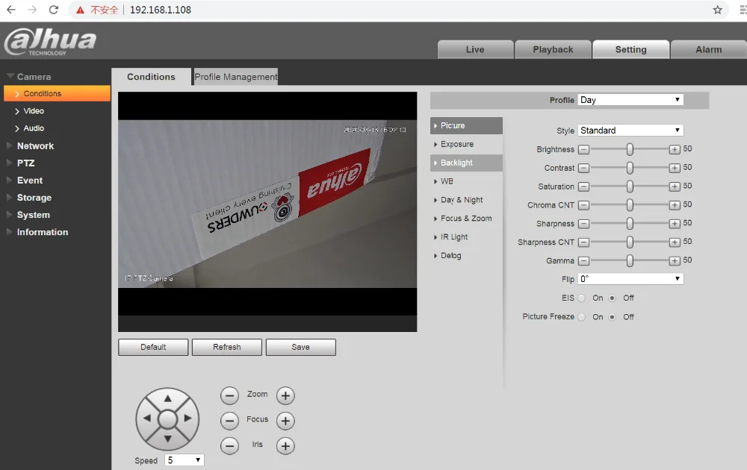Decrease Gamma with the minus icon
The width and height of the screenshot is (747, 470).
(x=583, y=261)
